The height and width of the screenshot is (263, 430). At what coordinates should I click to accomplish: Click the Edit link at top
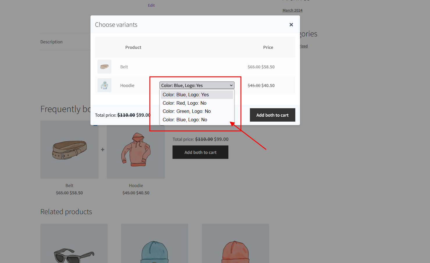coord(151,5)
